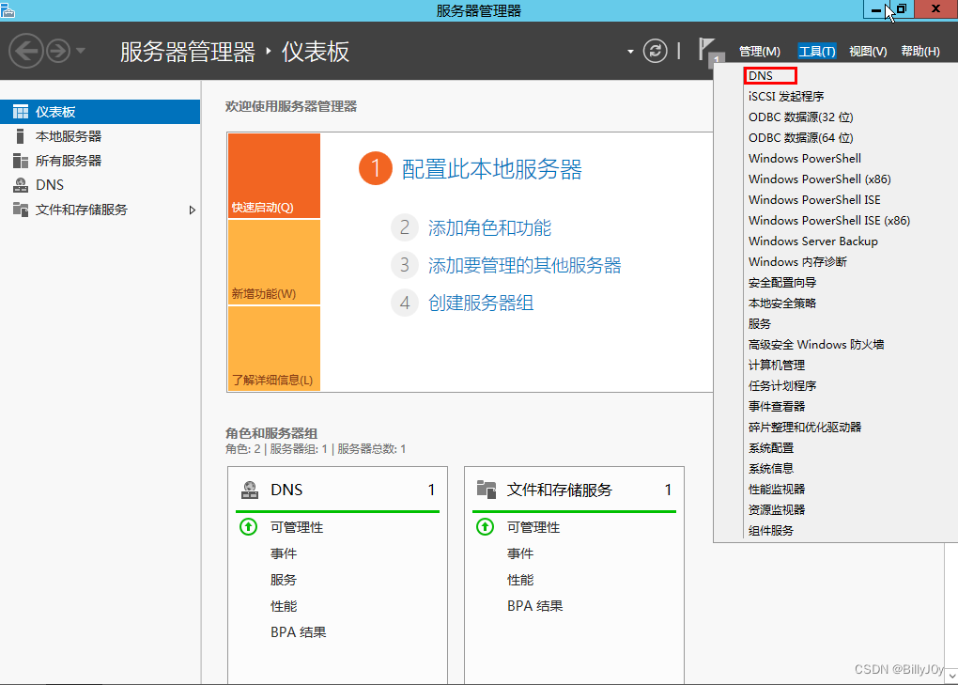The height and width of the screenshot is (685, 958).
Task: Open the 工具(T) menu
Action: coord(817,52)
